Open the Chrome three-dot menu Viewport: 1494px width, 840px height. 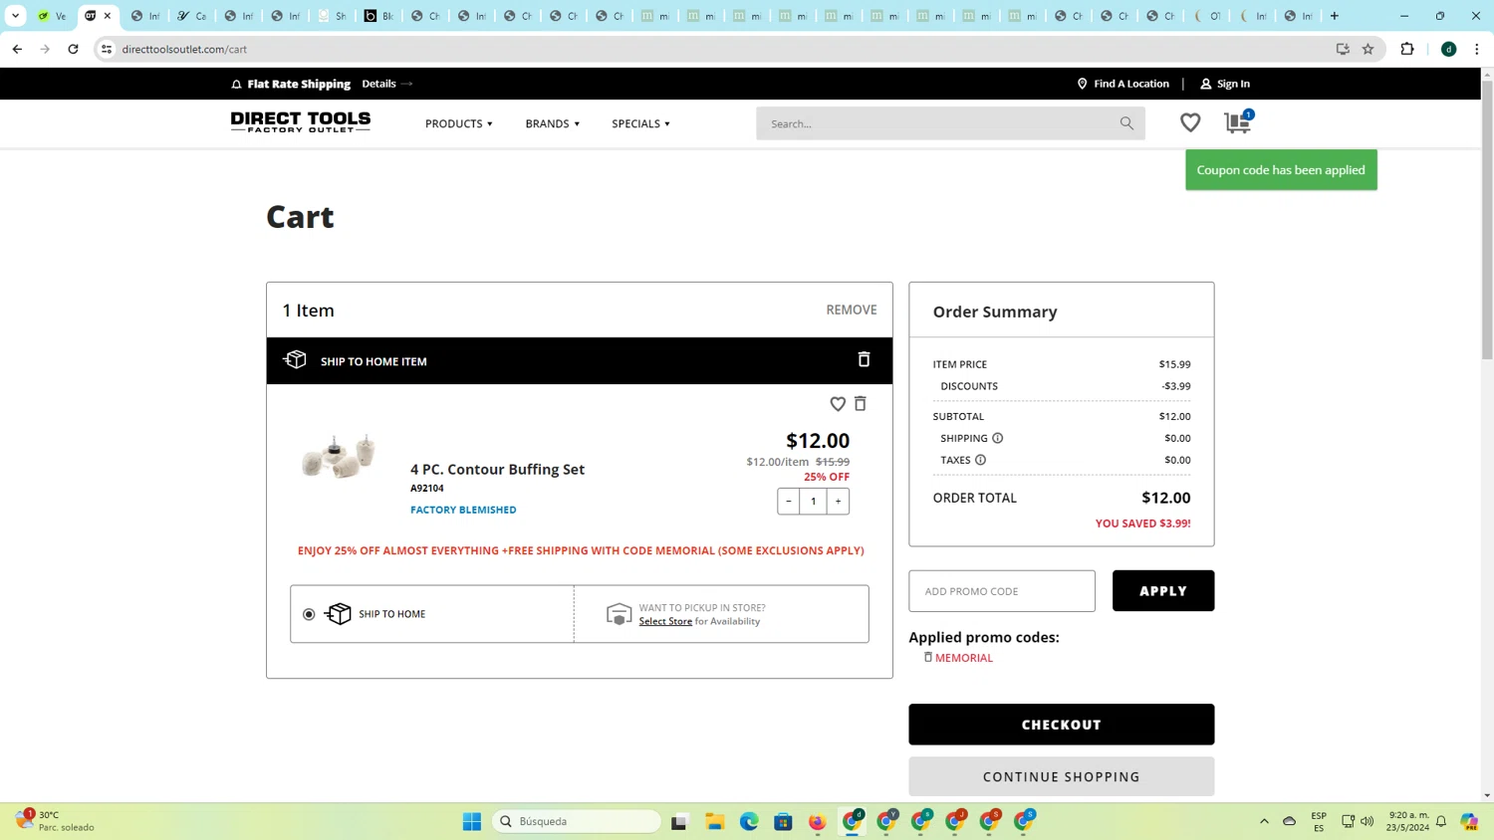tap(1477, 49)
